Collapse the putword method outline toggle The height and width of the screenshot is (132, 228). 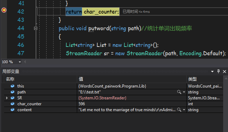pyautogui.click(x=35, y=28)
